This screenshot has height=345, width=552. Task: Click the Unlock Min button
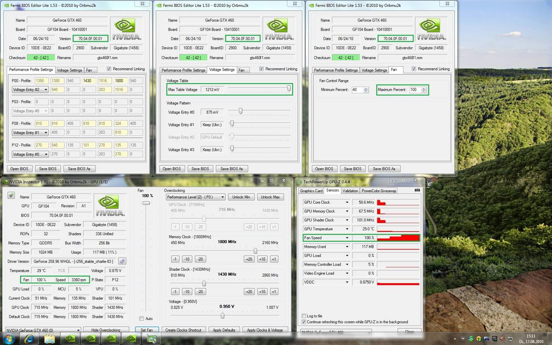(241, 197)
